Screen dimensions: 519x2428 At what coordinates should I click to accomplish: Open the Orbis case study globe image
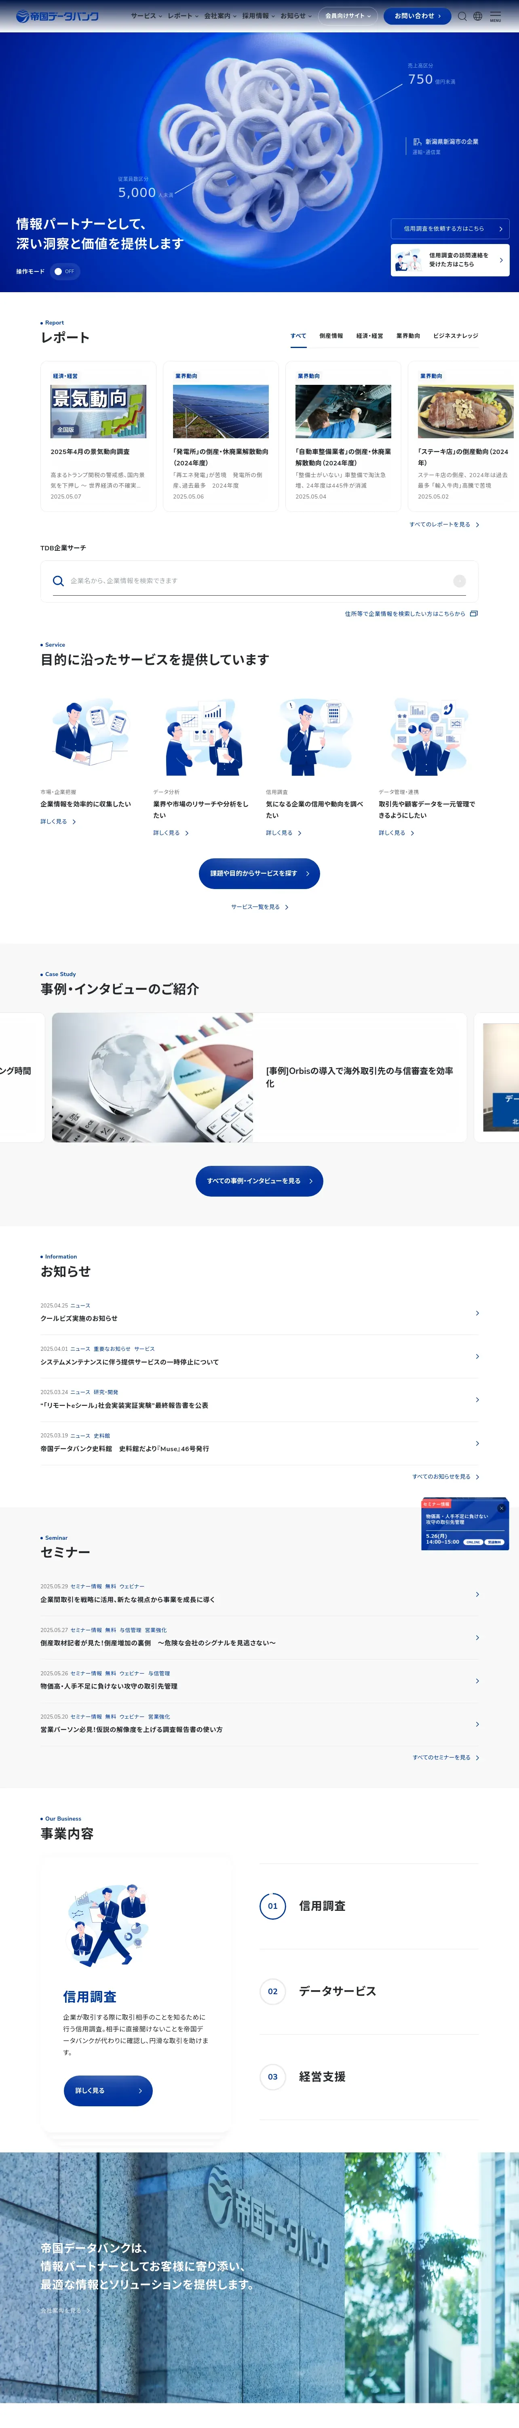tap(153, 1077)
